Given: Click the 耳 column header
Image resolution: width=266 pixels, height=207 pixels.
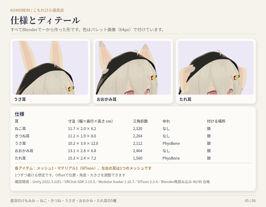Looking at the screenshot, I should pos(17,121).
